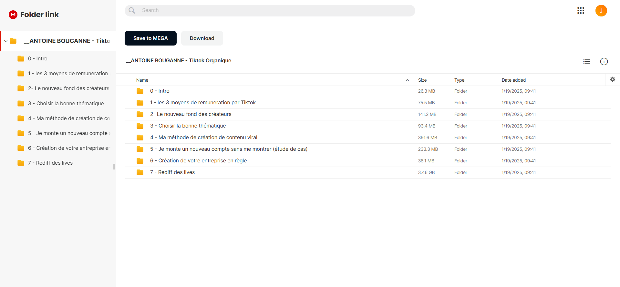Select row 3 - Choisir la bonne thématique
Image resolution: width=620 pixels, height=287 pixels.
pos(368,126)
